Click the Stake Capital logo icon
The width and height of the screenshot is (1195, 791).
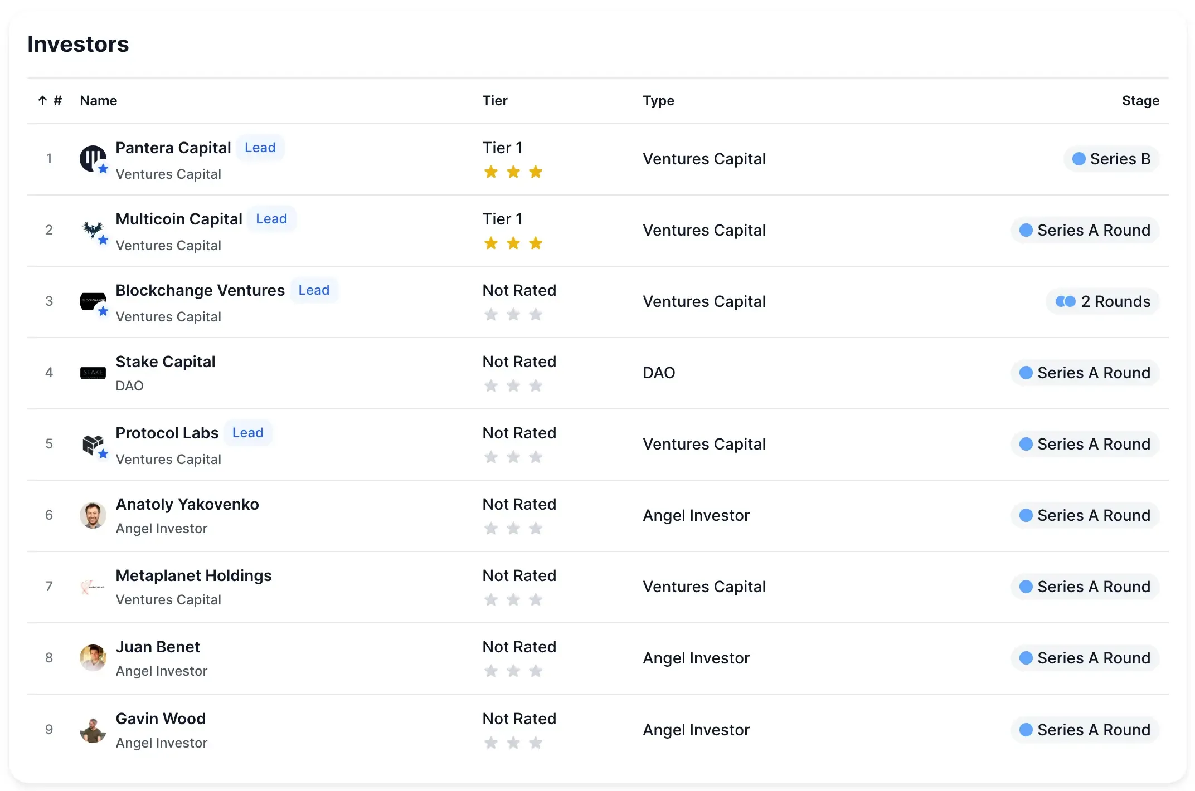click(x=93, y=373)
